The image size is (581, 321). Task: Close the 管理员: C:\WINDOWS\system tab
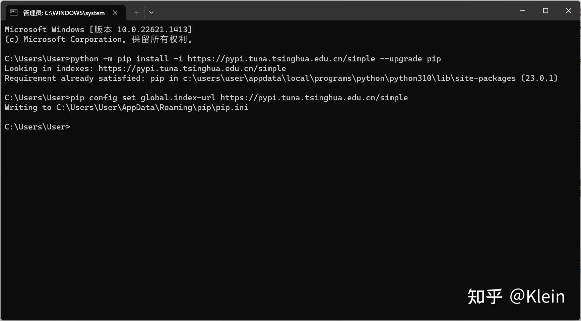(x=115, y=13)
